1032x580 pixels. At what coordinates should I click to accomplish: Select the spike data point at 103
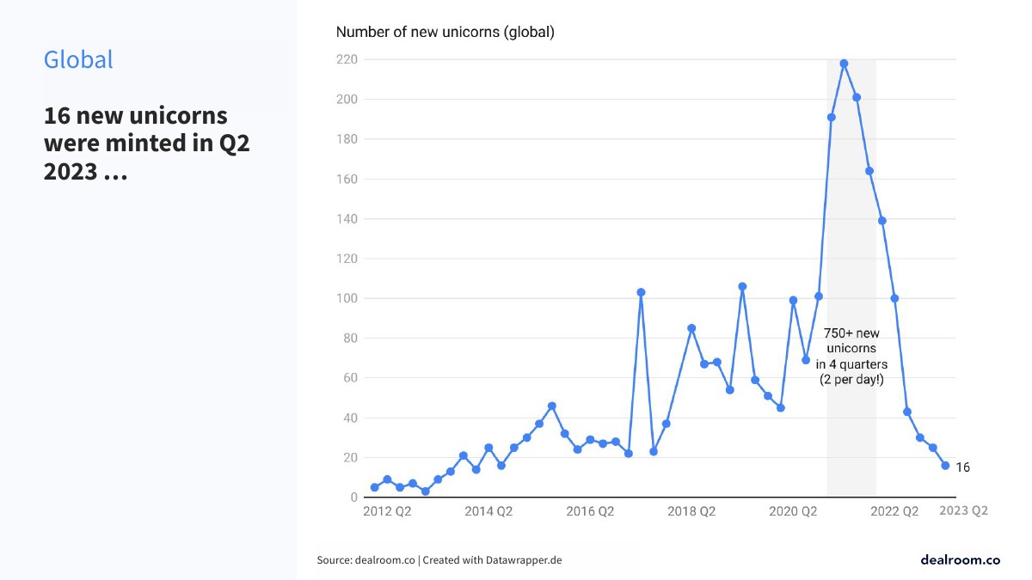(x=641, y=292)
